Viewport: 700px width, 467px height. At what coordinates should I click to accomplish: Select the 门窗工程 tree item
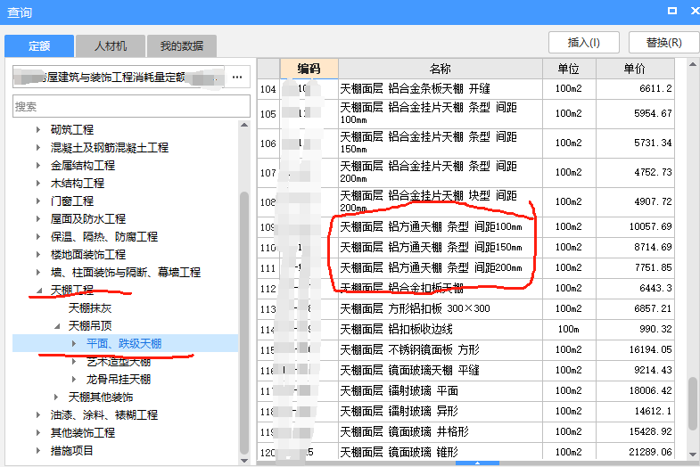[x=72, y=201]
